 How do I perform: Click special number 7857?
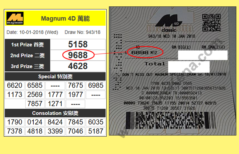[35, 104]
